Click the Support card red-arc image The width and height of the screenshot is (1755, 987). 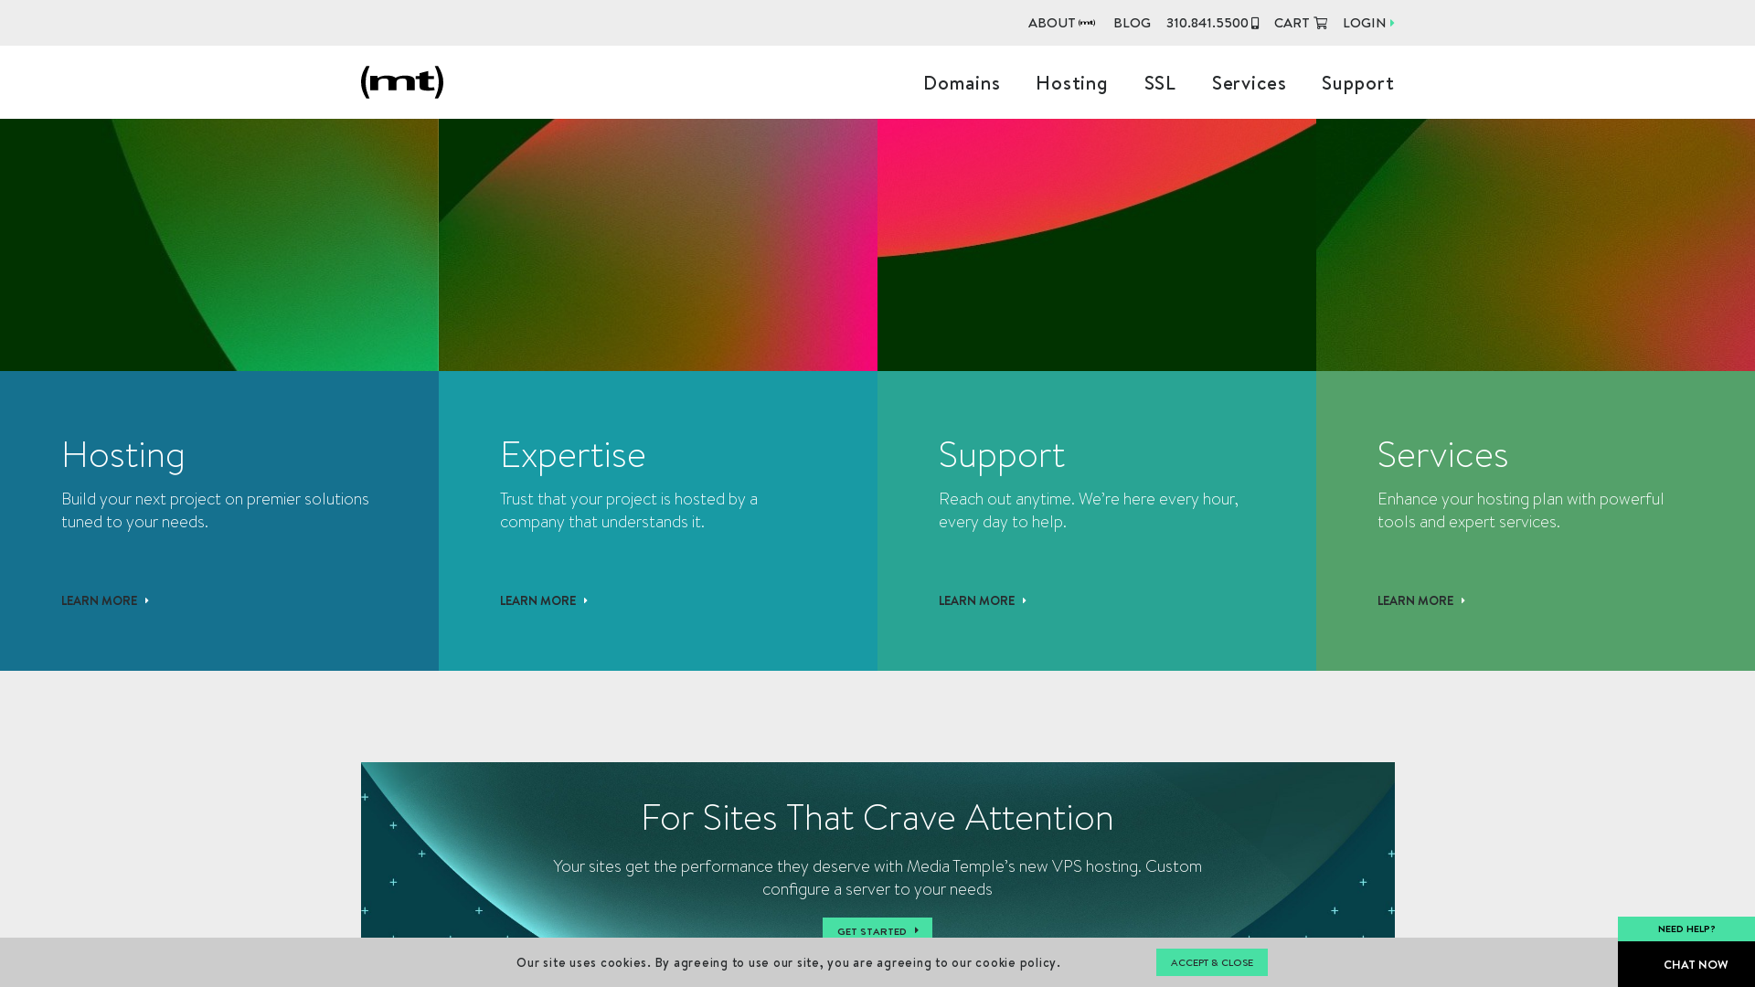click(1097, 245)
